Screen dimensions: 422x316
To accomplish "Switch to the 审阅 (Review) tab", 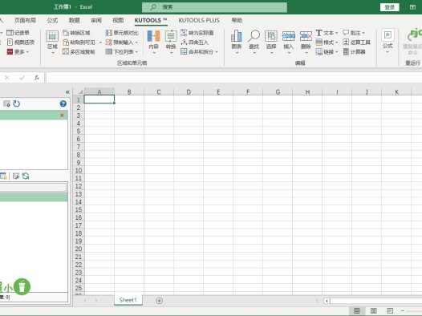I will [x=96, y=20].
